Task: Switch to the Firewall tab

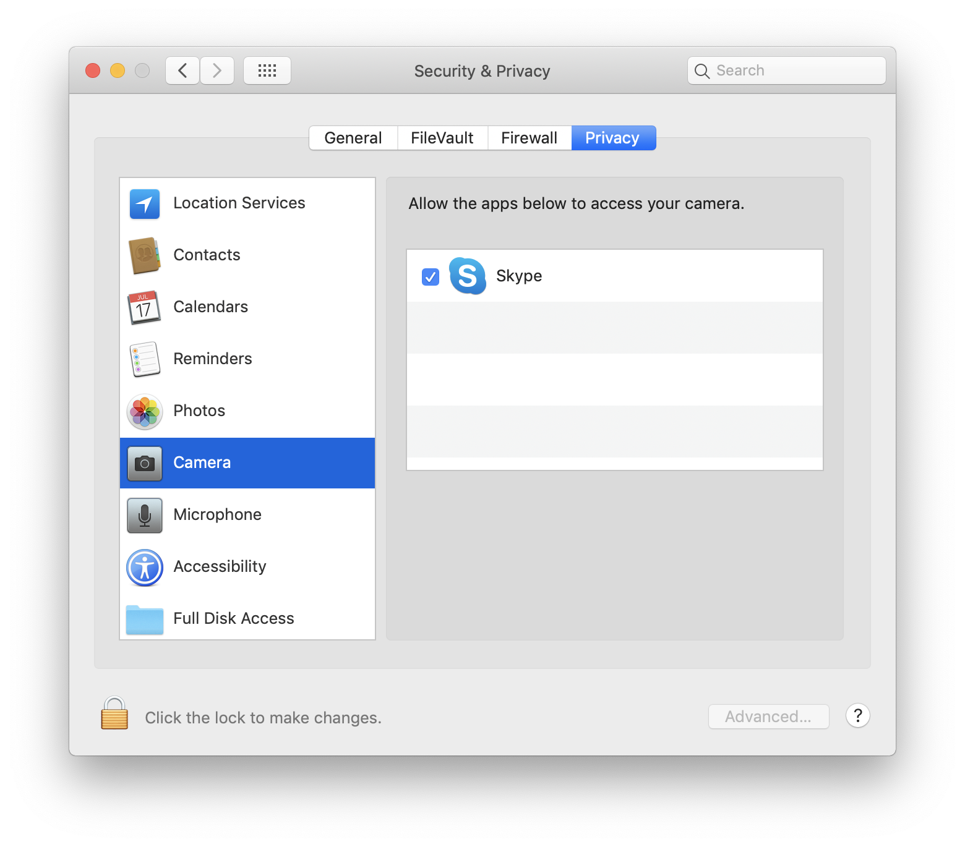Action: point(529,138)
